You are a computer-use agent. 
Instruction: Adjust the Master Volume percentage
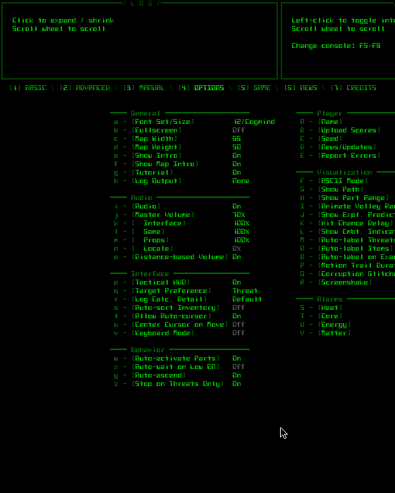pos(179,215)
